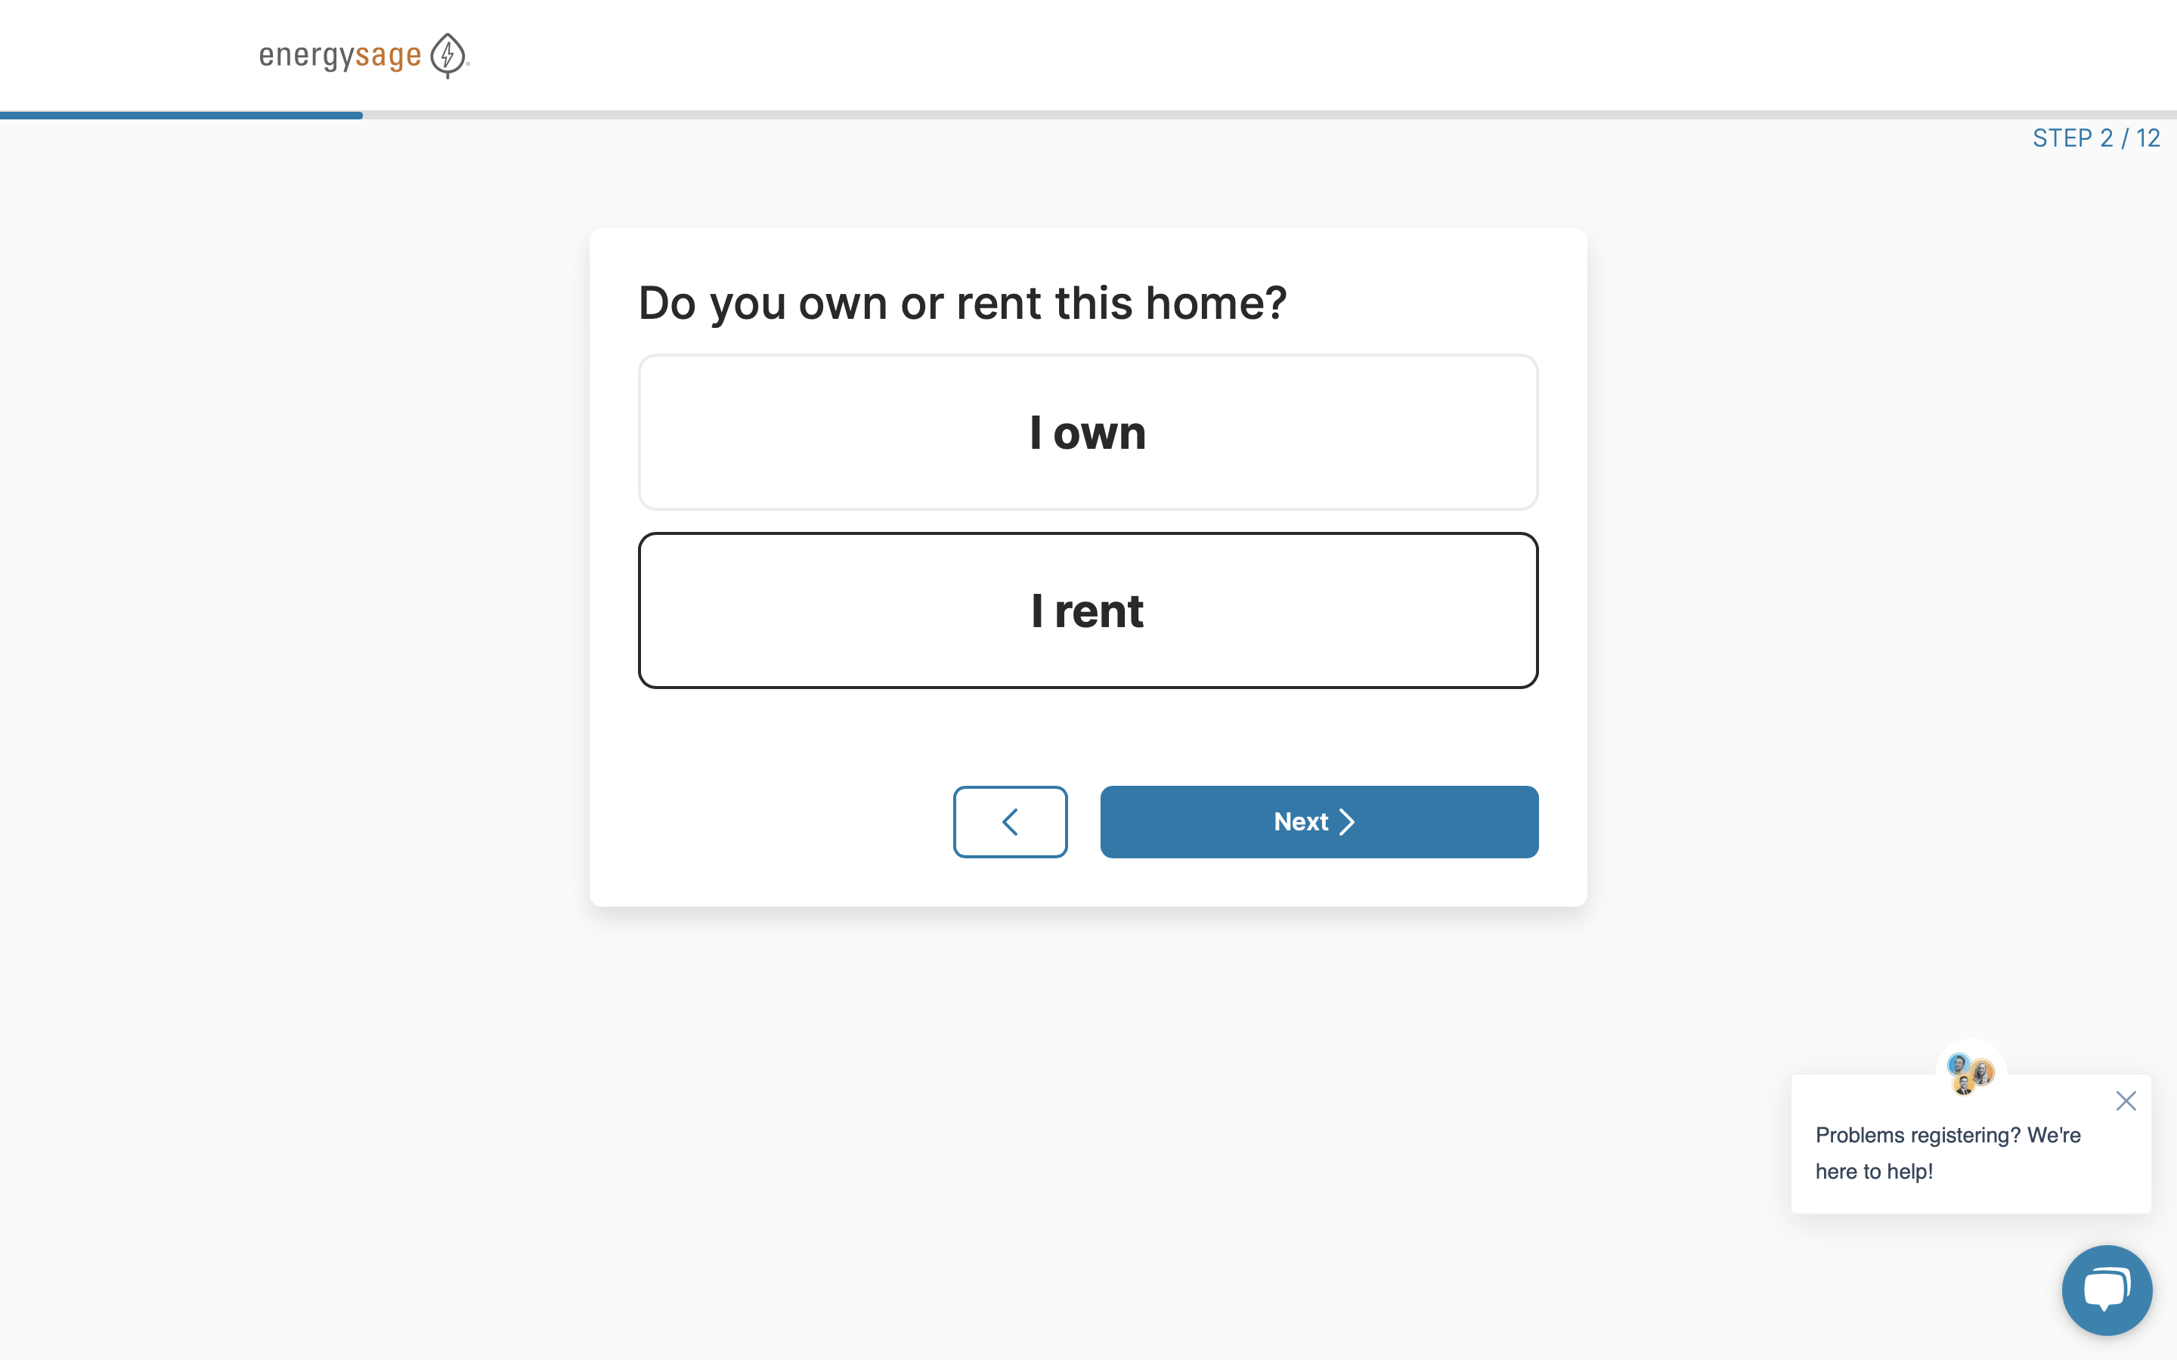Screen dimensions: 2177x1360
Task: Click the filled blue progress bar segment
Action: coord(180,115)
